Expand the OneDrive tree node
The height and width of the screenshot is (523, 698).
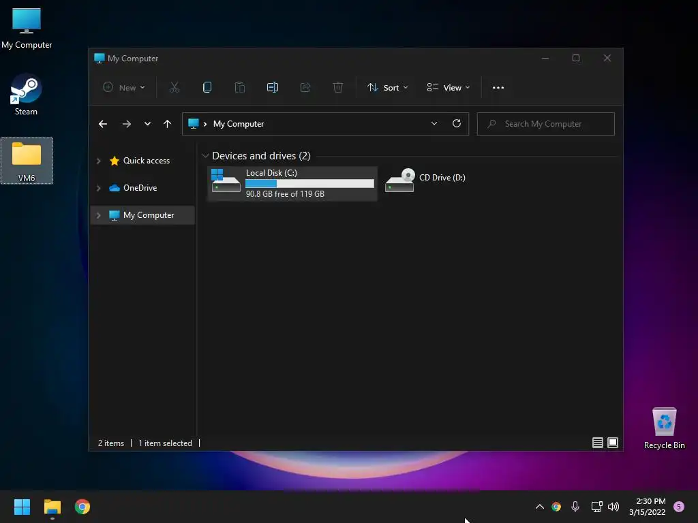pos(98,188)
